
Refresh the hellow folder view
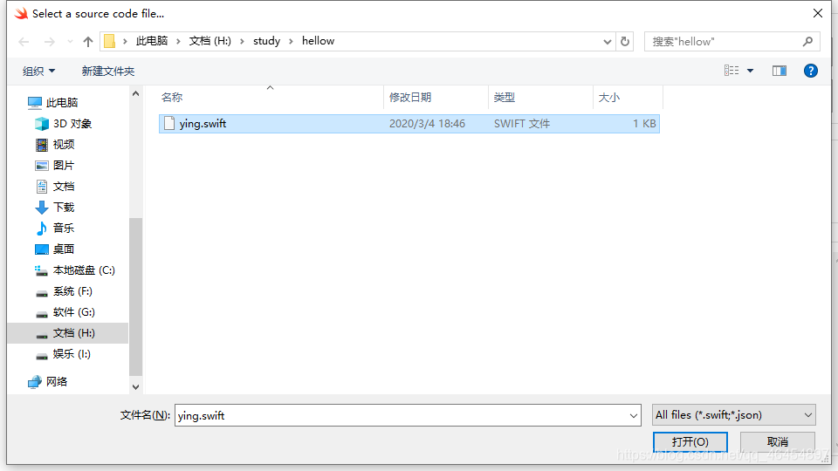tap(625, 42)
